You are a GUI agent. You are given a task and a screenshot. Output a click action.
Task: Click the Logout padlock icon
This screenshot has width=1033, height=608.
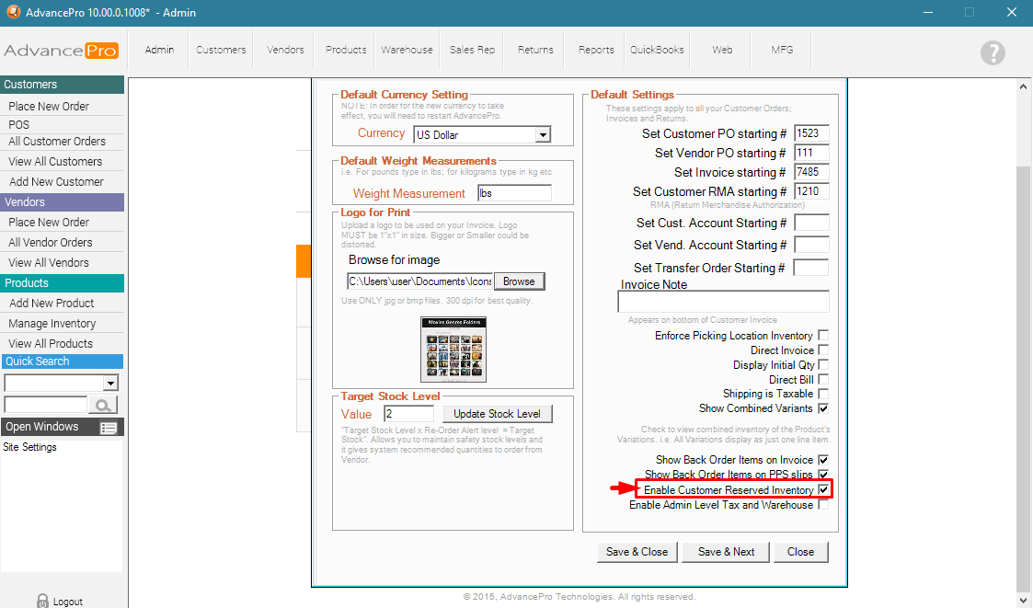42,601
